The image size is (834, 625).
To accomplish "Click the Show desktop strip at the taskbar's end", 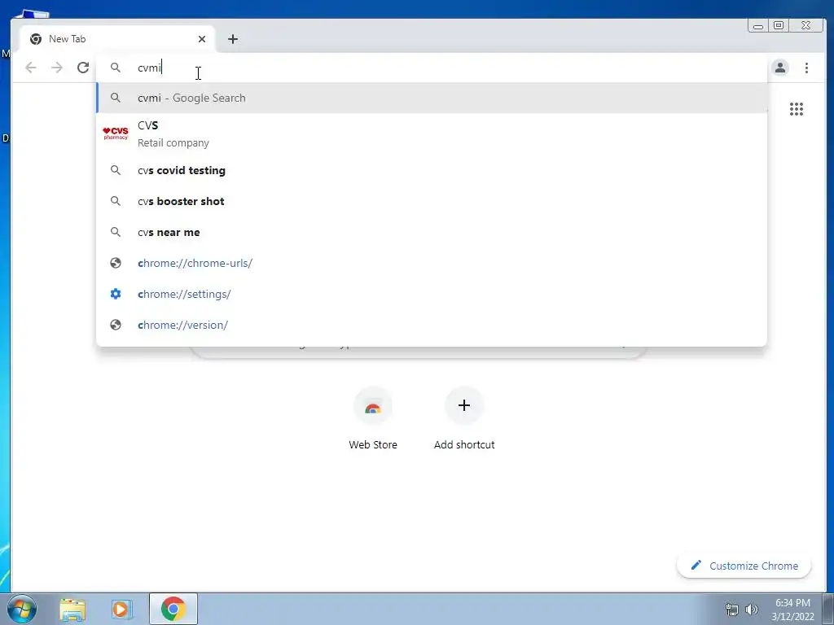I will [828, 609].
